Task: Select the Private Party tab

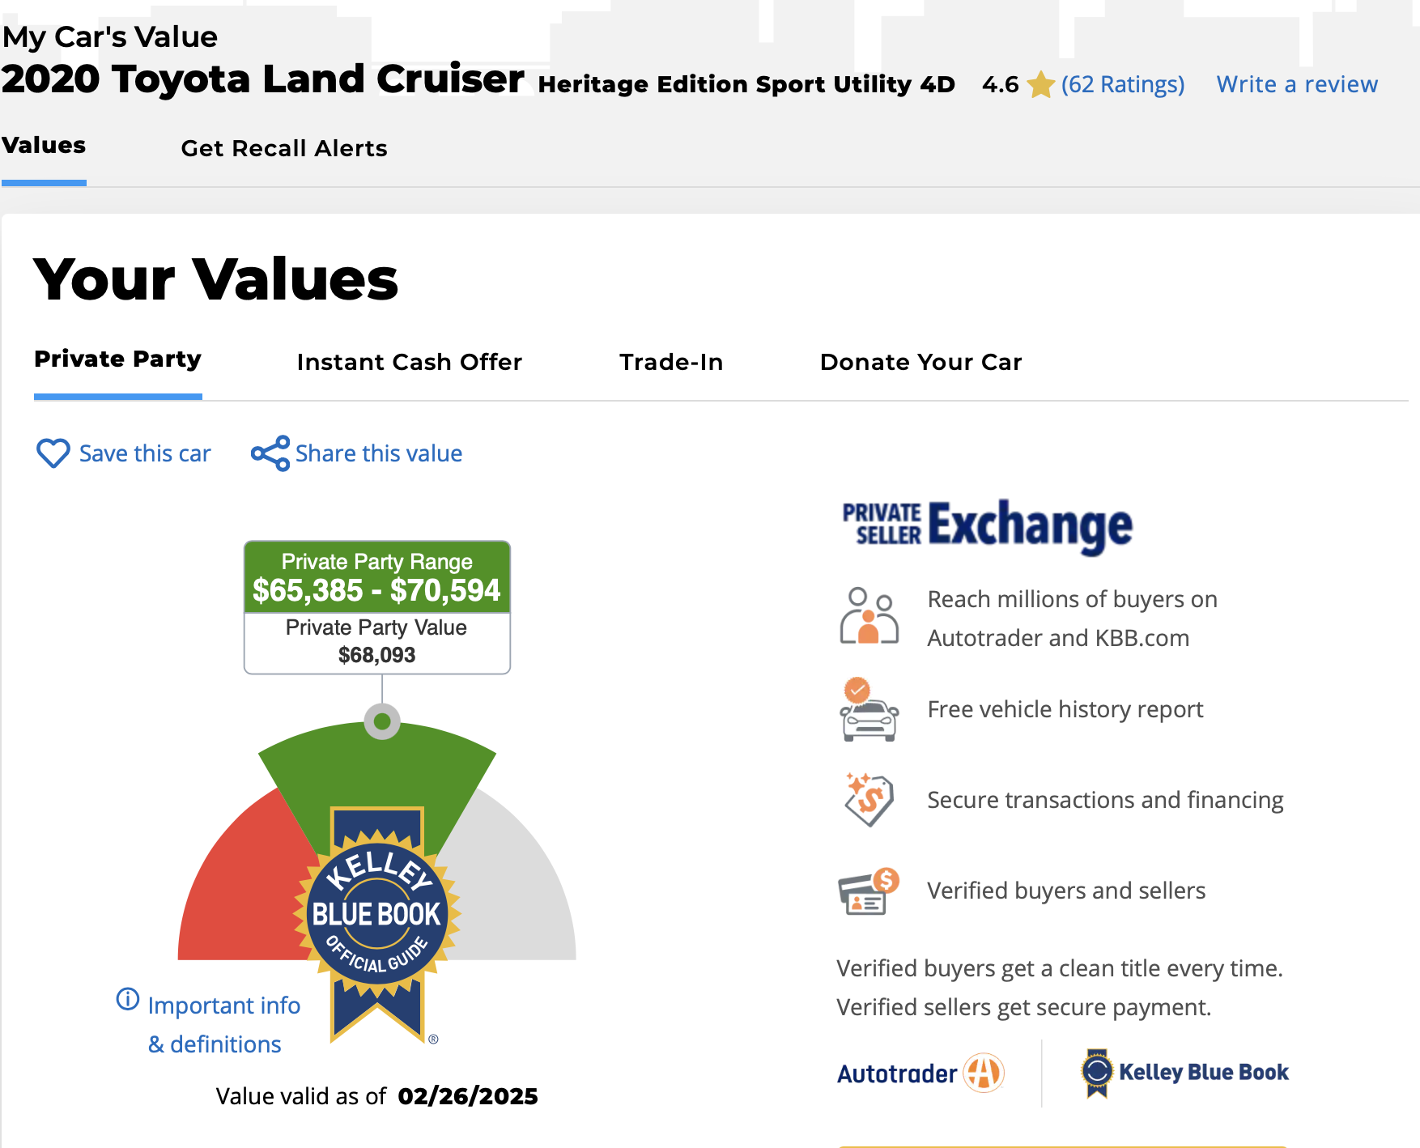Action: (x=117, y=359)
